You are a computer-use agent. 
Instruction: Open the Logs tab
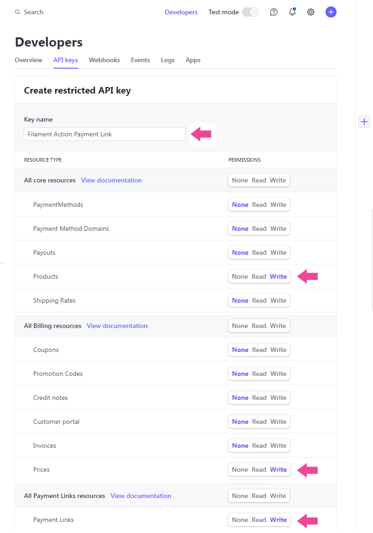coord(167,60)
